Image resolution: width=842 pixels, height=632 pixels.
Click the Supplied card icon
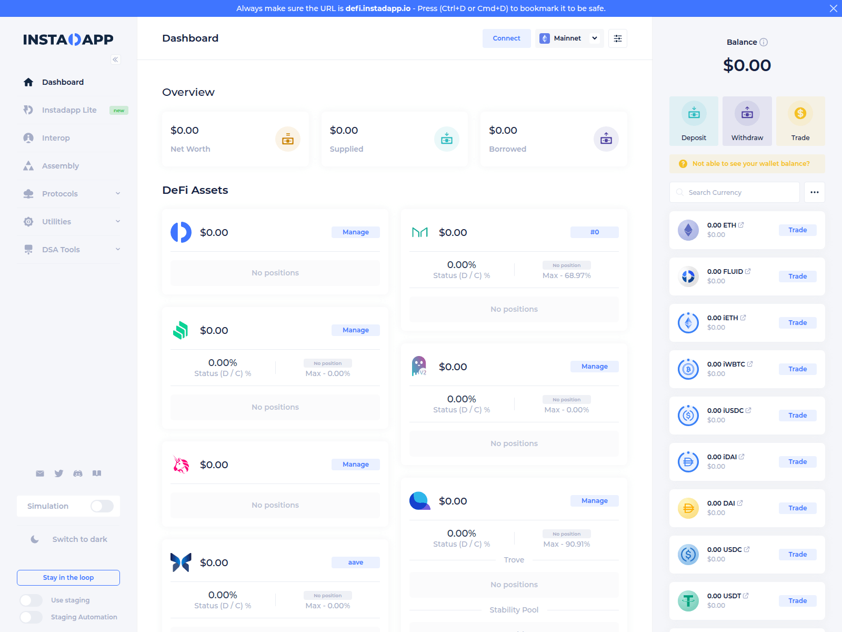[x=447, y=139]
